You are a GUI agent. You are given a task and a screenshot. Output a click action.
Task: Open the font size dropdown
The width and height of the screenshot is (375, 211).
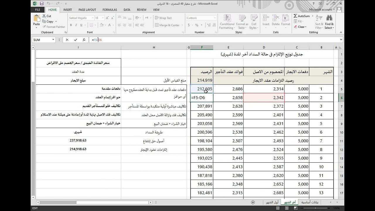[102, 18]
